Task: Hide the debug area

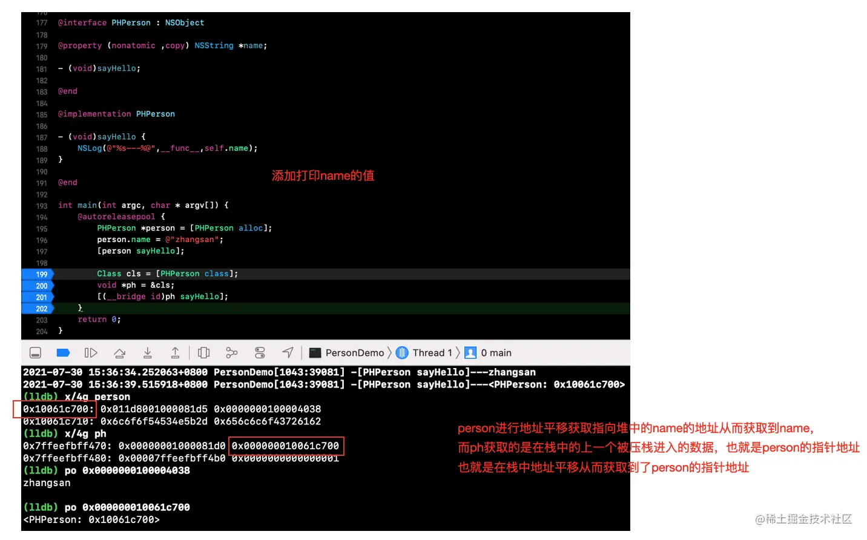Action: click(35, 352)
